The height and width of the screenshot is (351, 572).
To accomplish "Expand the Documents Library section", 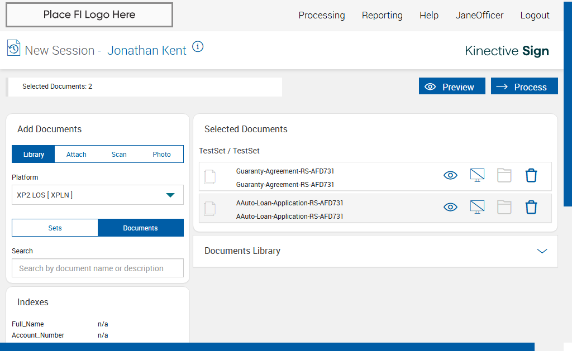I will coord(541,251).
